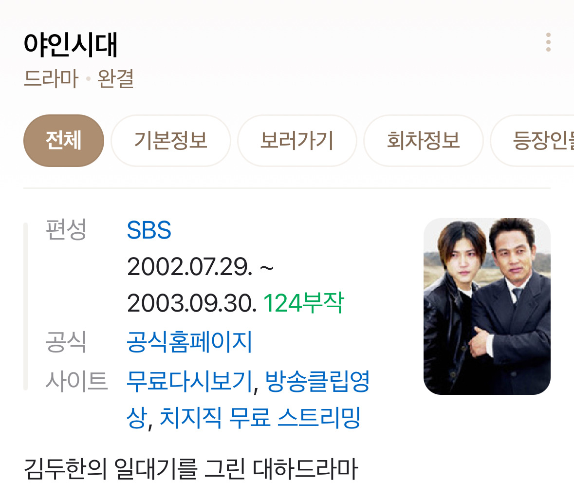Image resolution: width=574 pixels, height=500 pixels.
Task: Go to the 회차정보 tab
Action: pyautogui.click(x=424, y=141)
